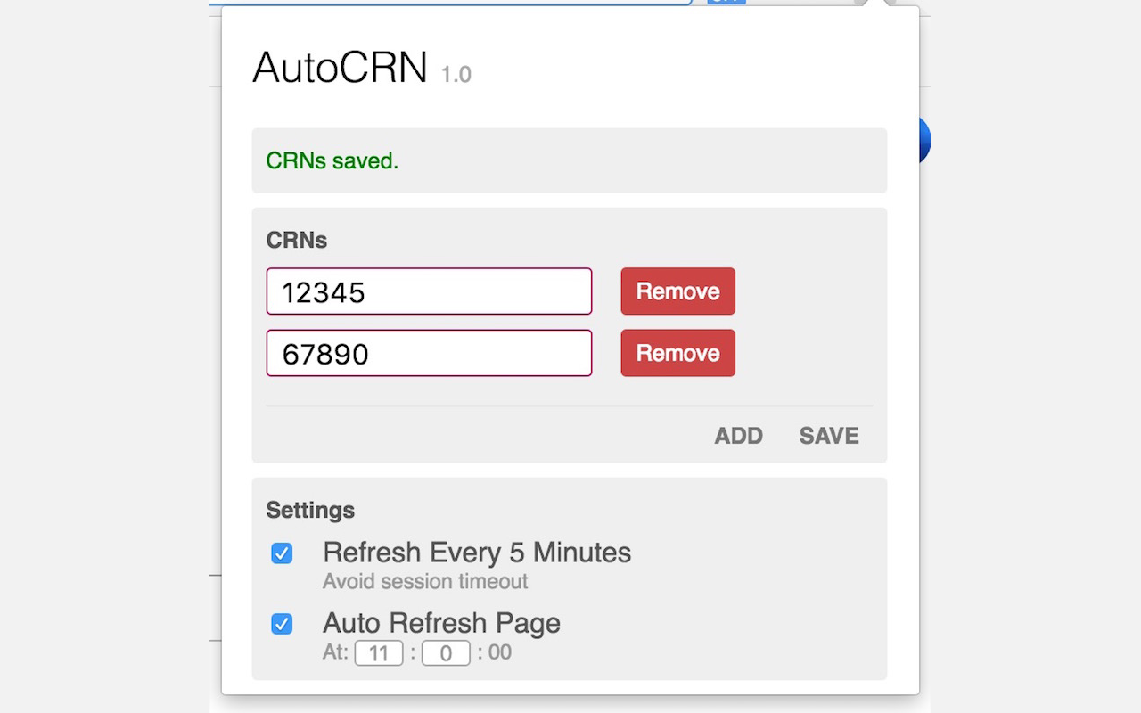Click ADD to insert a new CRN field
Image resolution: width=1141 pixels, height=713 pixels.
[738, 436]
